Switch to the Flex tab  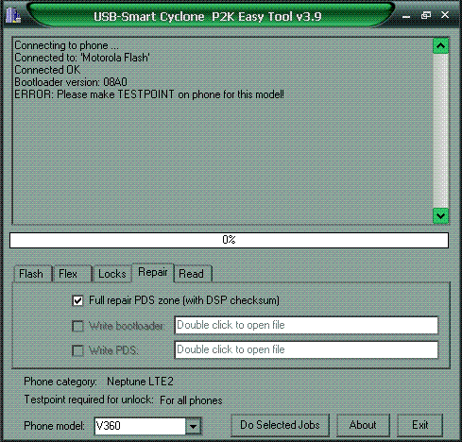click(72, 274)
